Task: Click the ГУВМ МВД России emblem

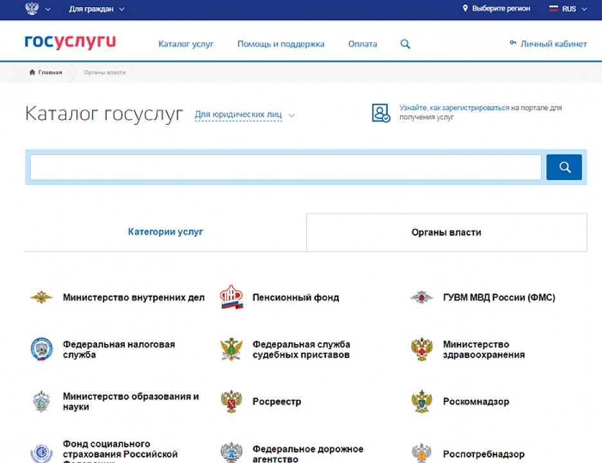Action: [421, 297]
